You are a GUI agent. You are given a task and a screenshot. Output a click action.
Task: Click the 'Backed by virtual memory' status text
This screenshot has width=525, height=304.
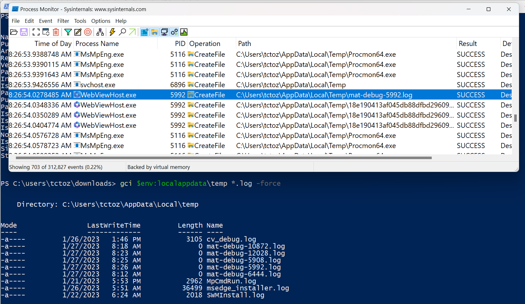tap(159, 167)
